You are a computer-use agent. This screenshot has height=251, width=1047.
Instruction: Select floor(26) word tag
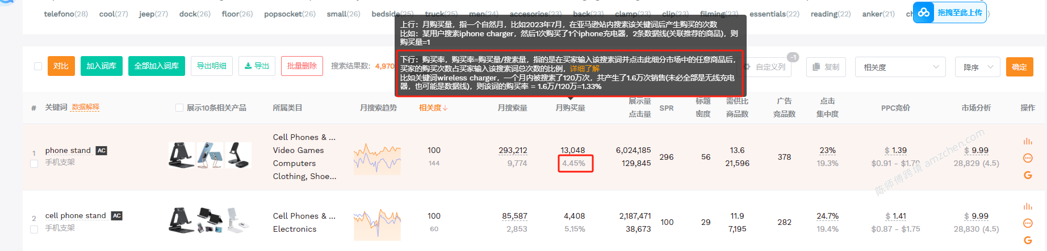pos(237,14)
